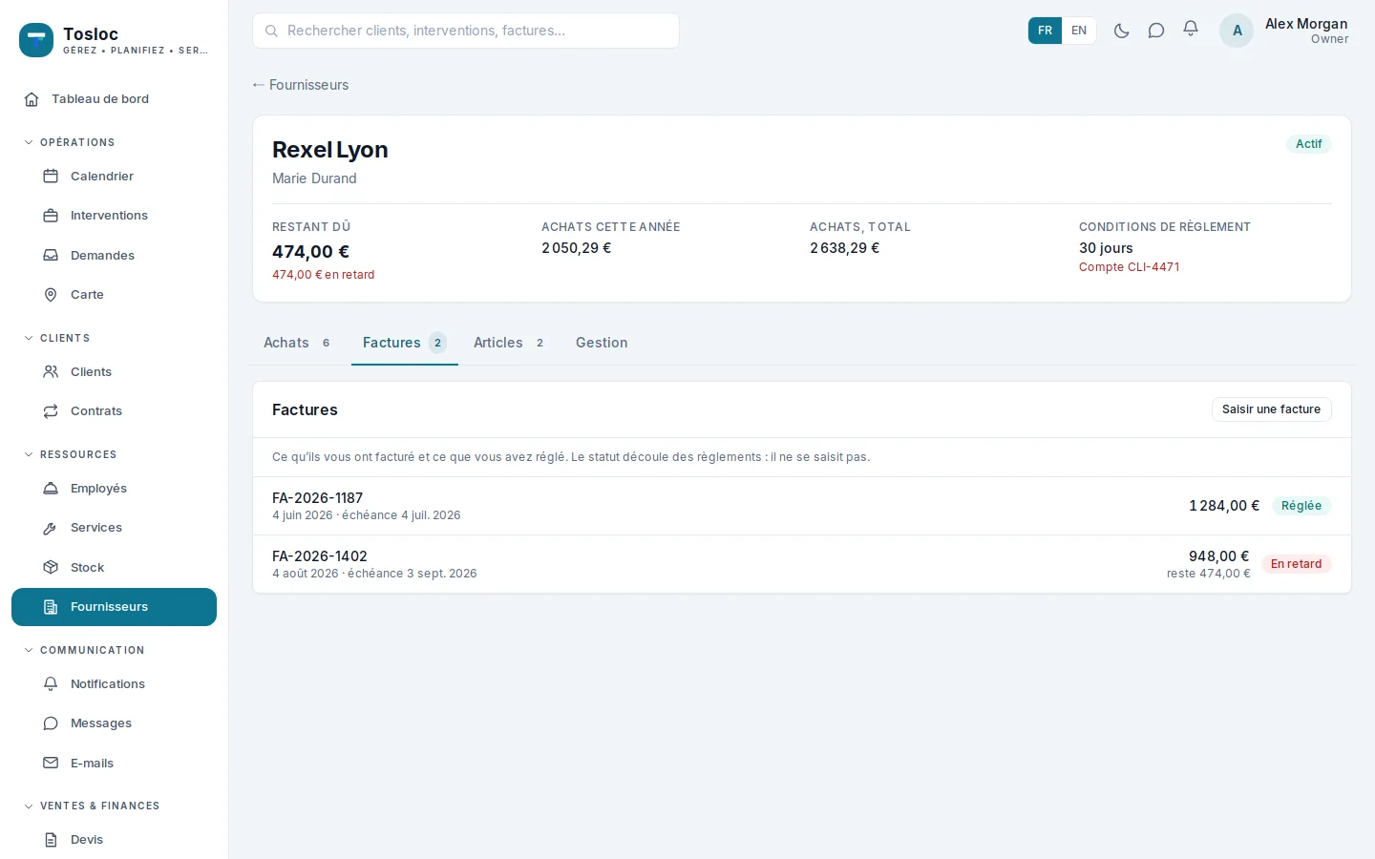The image size is (1375, 859).
Task: Click the Employés hard hat icon
Action: point(51,489)
